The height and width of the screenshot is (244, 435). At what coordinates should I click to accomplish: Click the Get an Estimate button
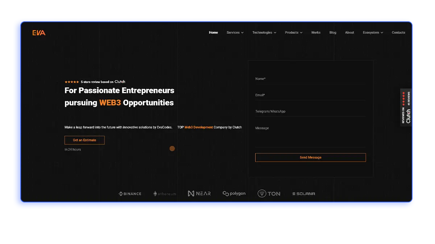pos(84,140)
